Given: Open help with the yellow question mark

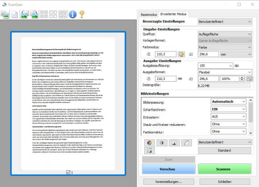Looking at the screenshot, I should pyautogui.click(x=82, y=14).
